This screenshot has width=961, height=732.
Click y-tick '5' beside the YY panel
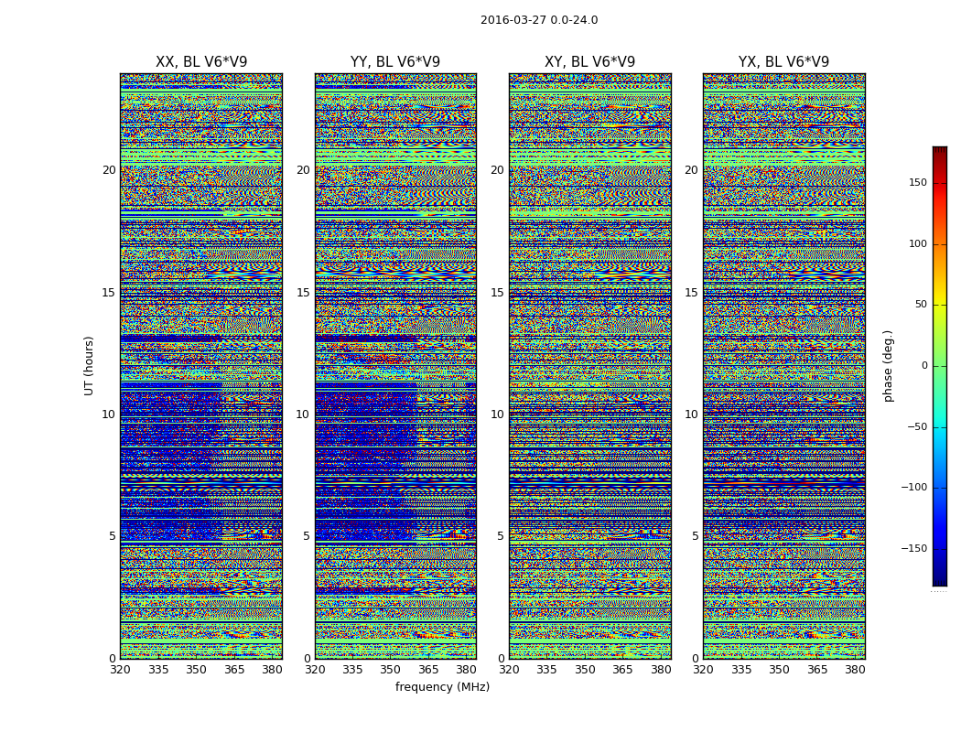[307, 536]
